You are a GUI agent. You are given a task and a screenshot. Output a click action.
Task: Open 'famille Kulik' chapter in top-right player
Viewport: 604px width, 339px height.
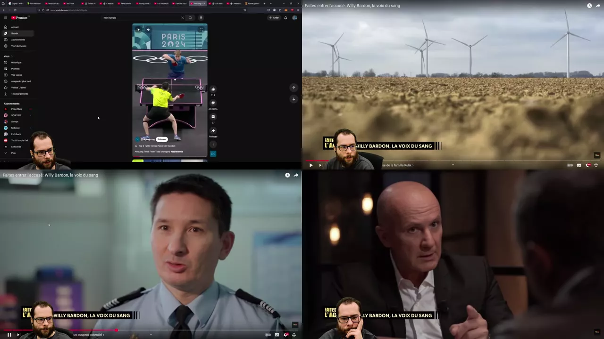click(x=397, y=165)
